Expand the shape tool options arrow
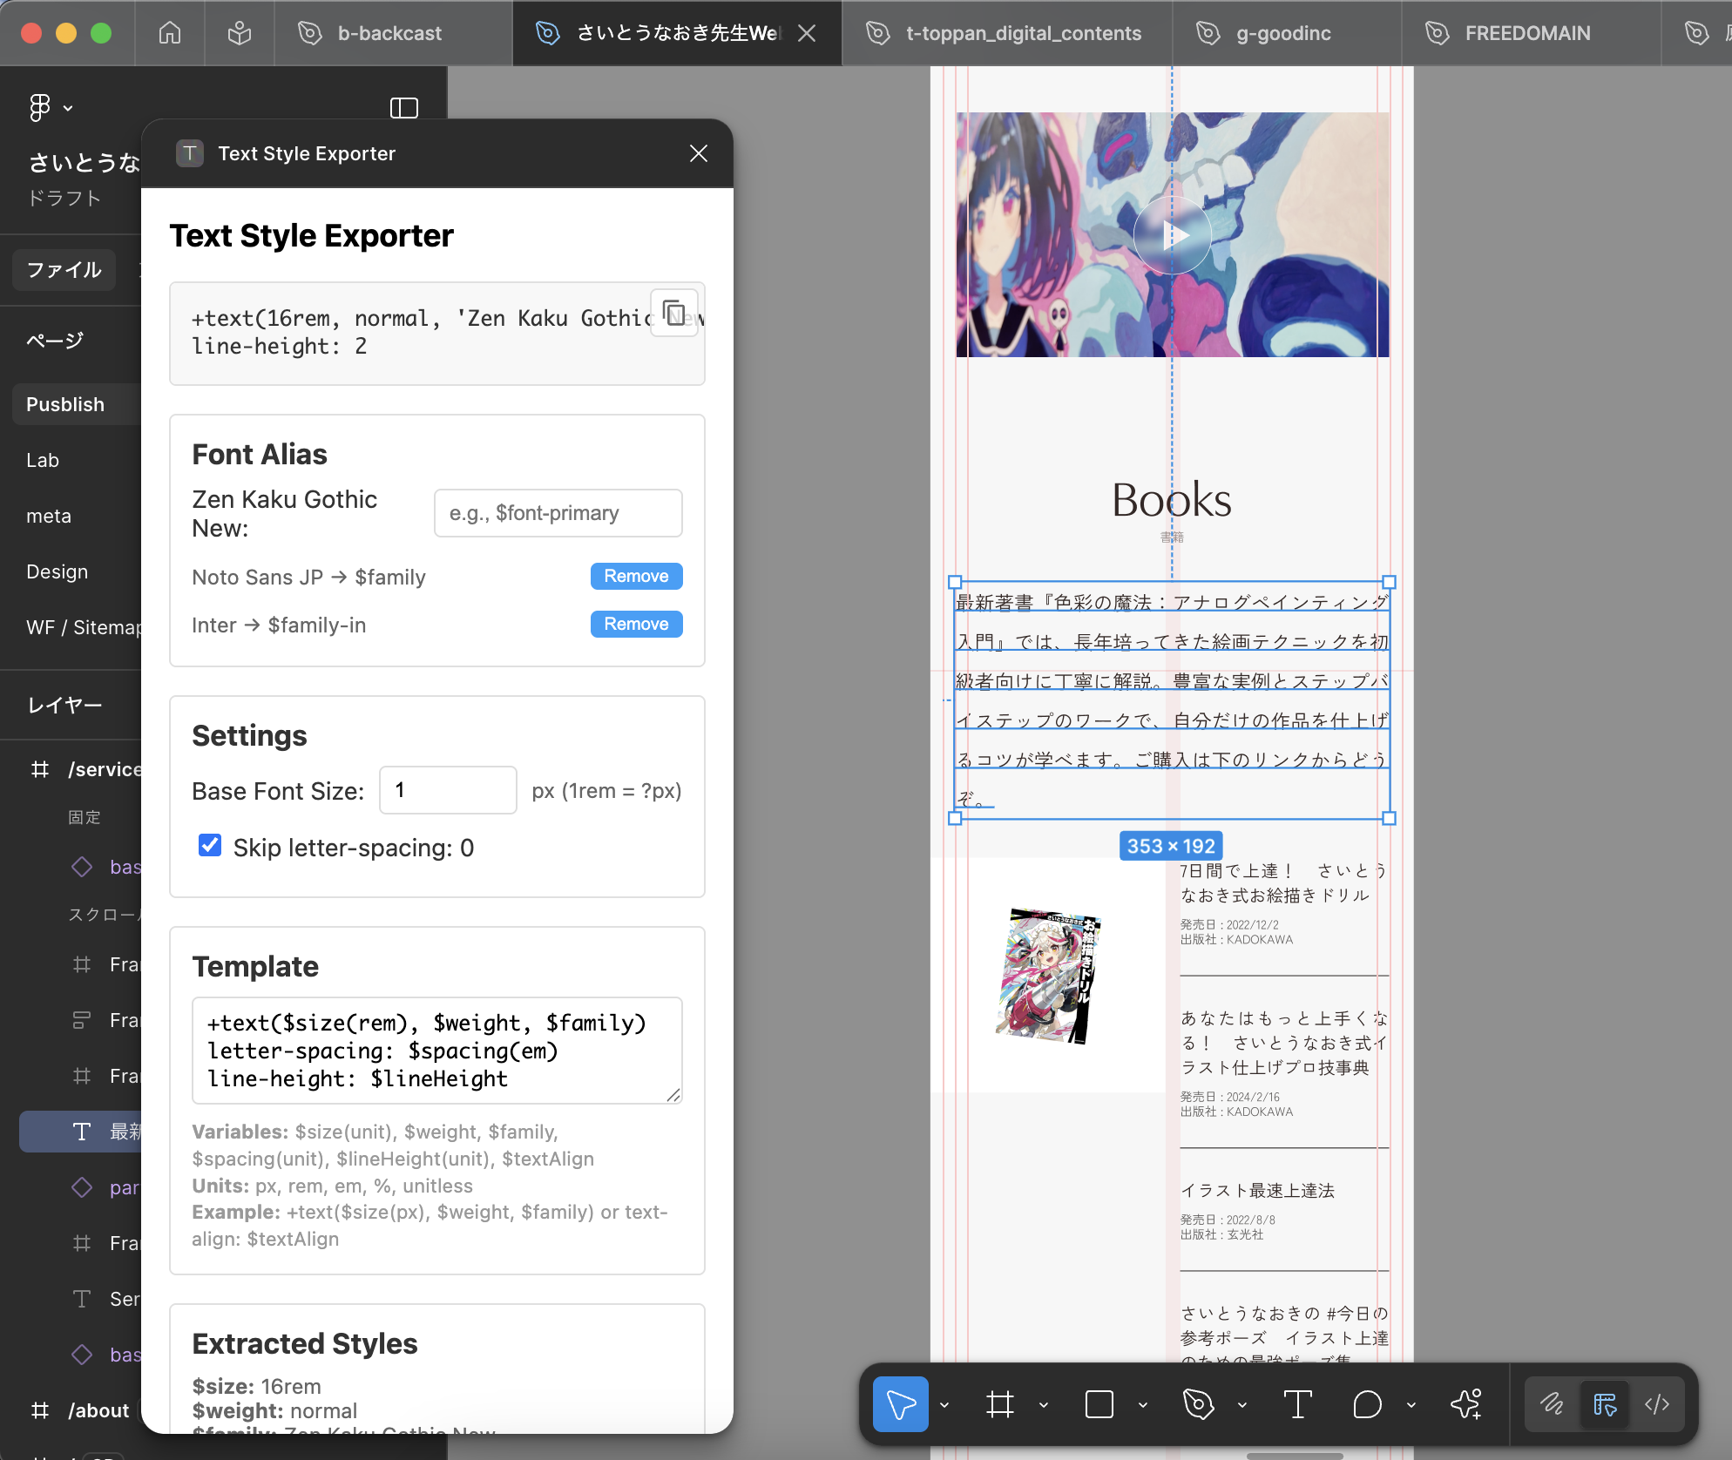 tap(1143, 1404)
